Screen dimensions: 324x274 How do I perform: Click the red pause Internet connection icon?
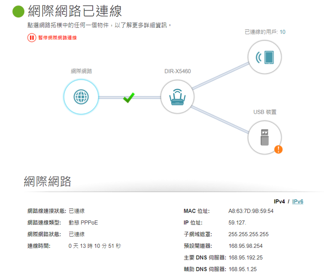[31, 38]
